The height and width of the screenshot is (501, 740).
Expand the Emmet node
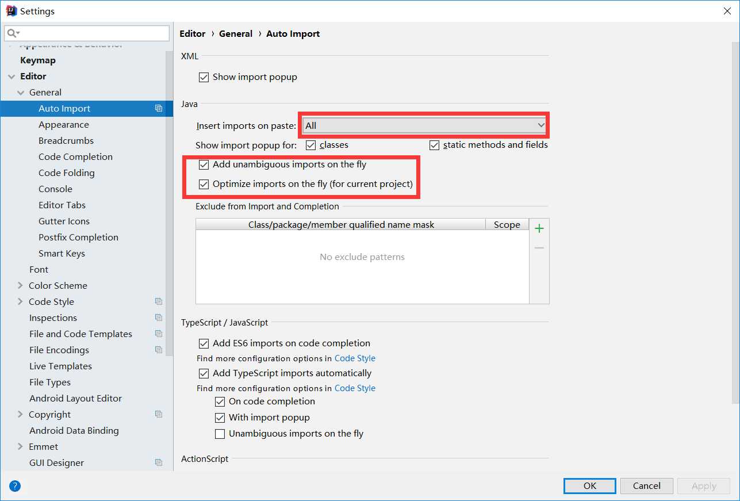pos(21,446)
